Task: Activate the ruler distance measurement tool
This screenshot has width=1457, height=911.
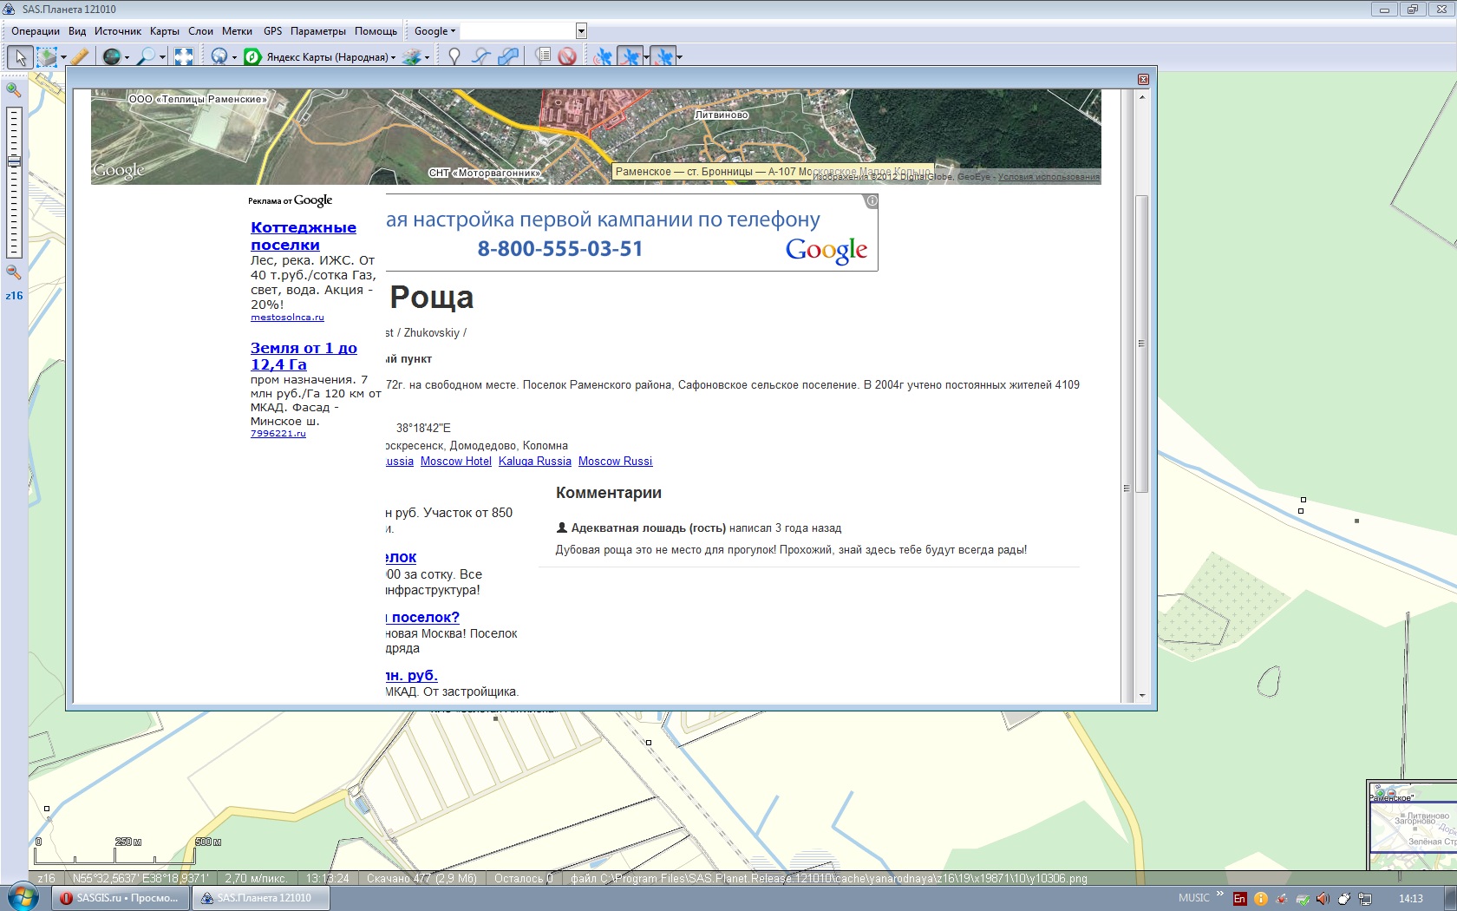Action: 80,57
